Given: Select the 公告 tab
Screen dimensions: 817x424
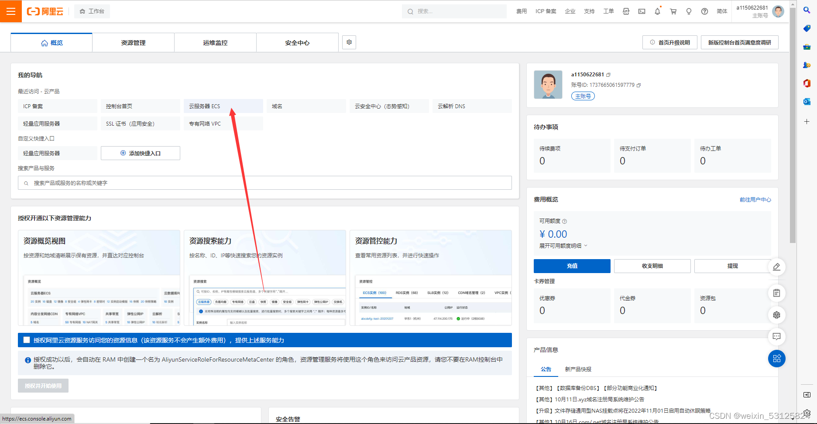Looking at the screenshot, I should click(546, 369).
